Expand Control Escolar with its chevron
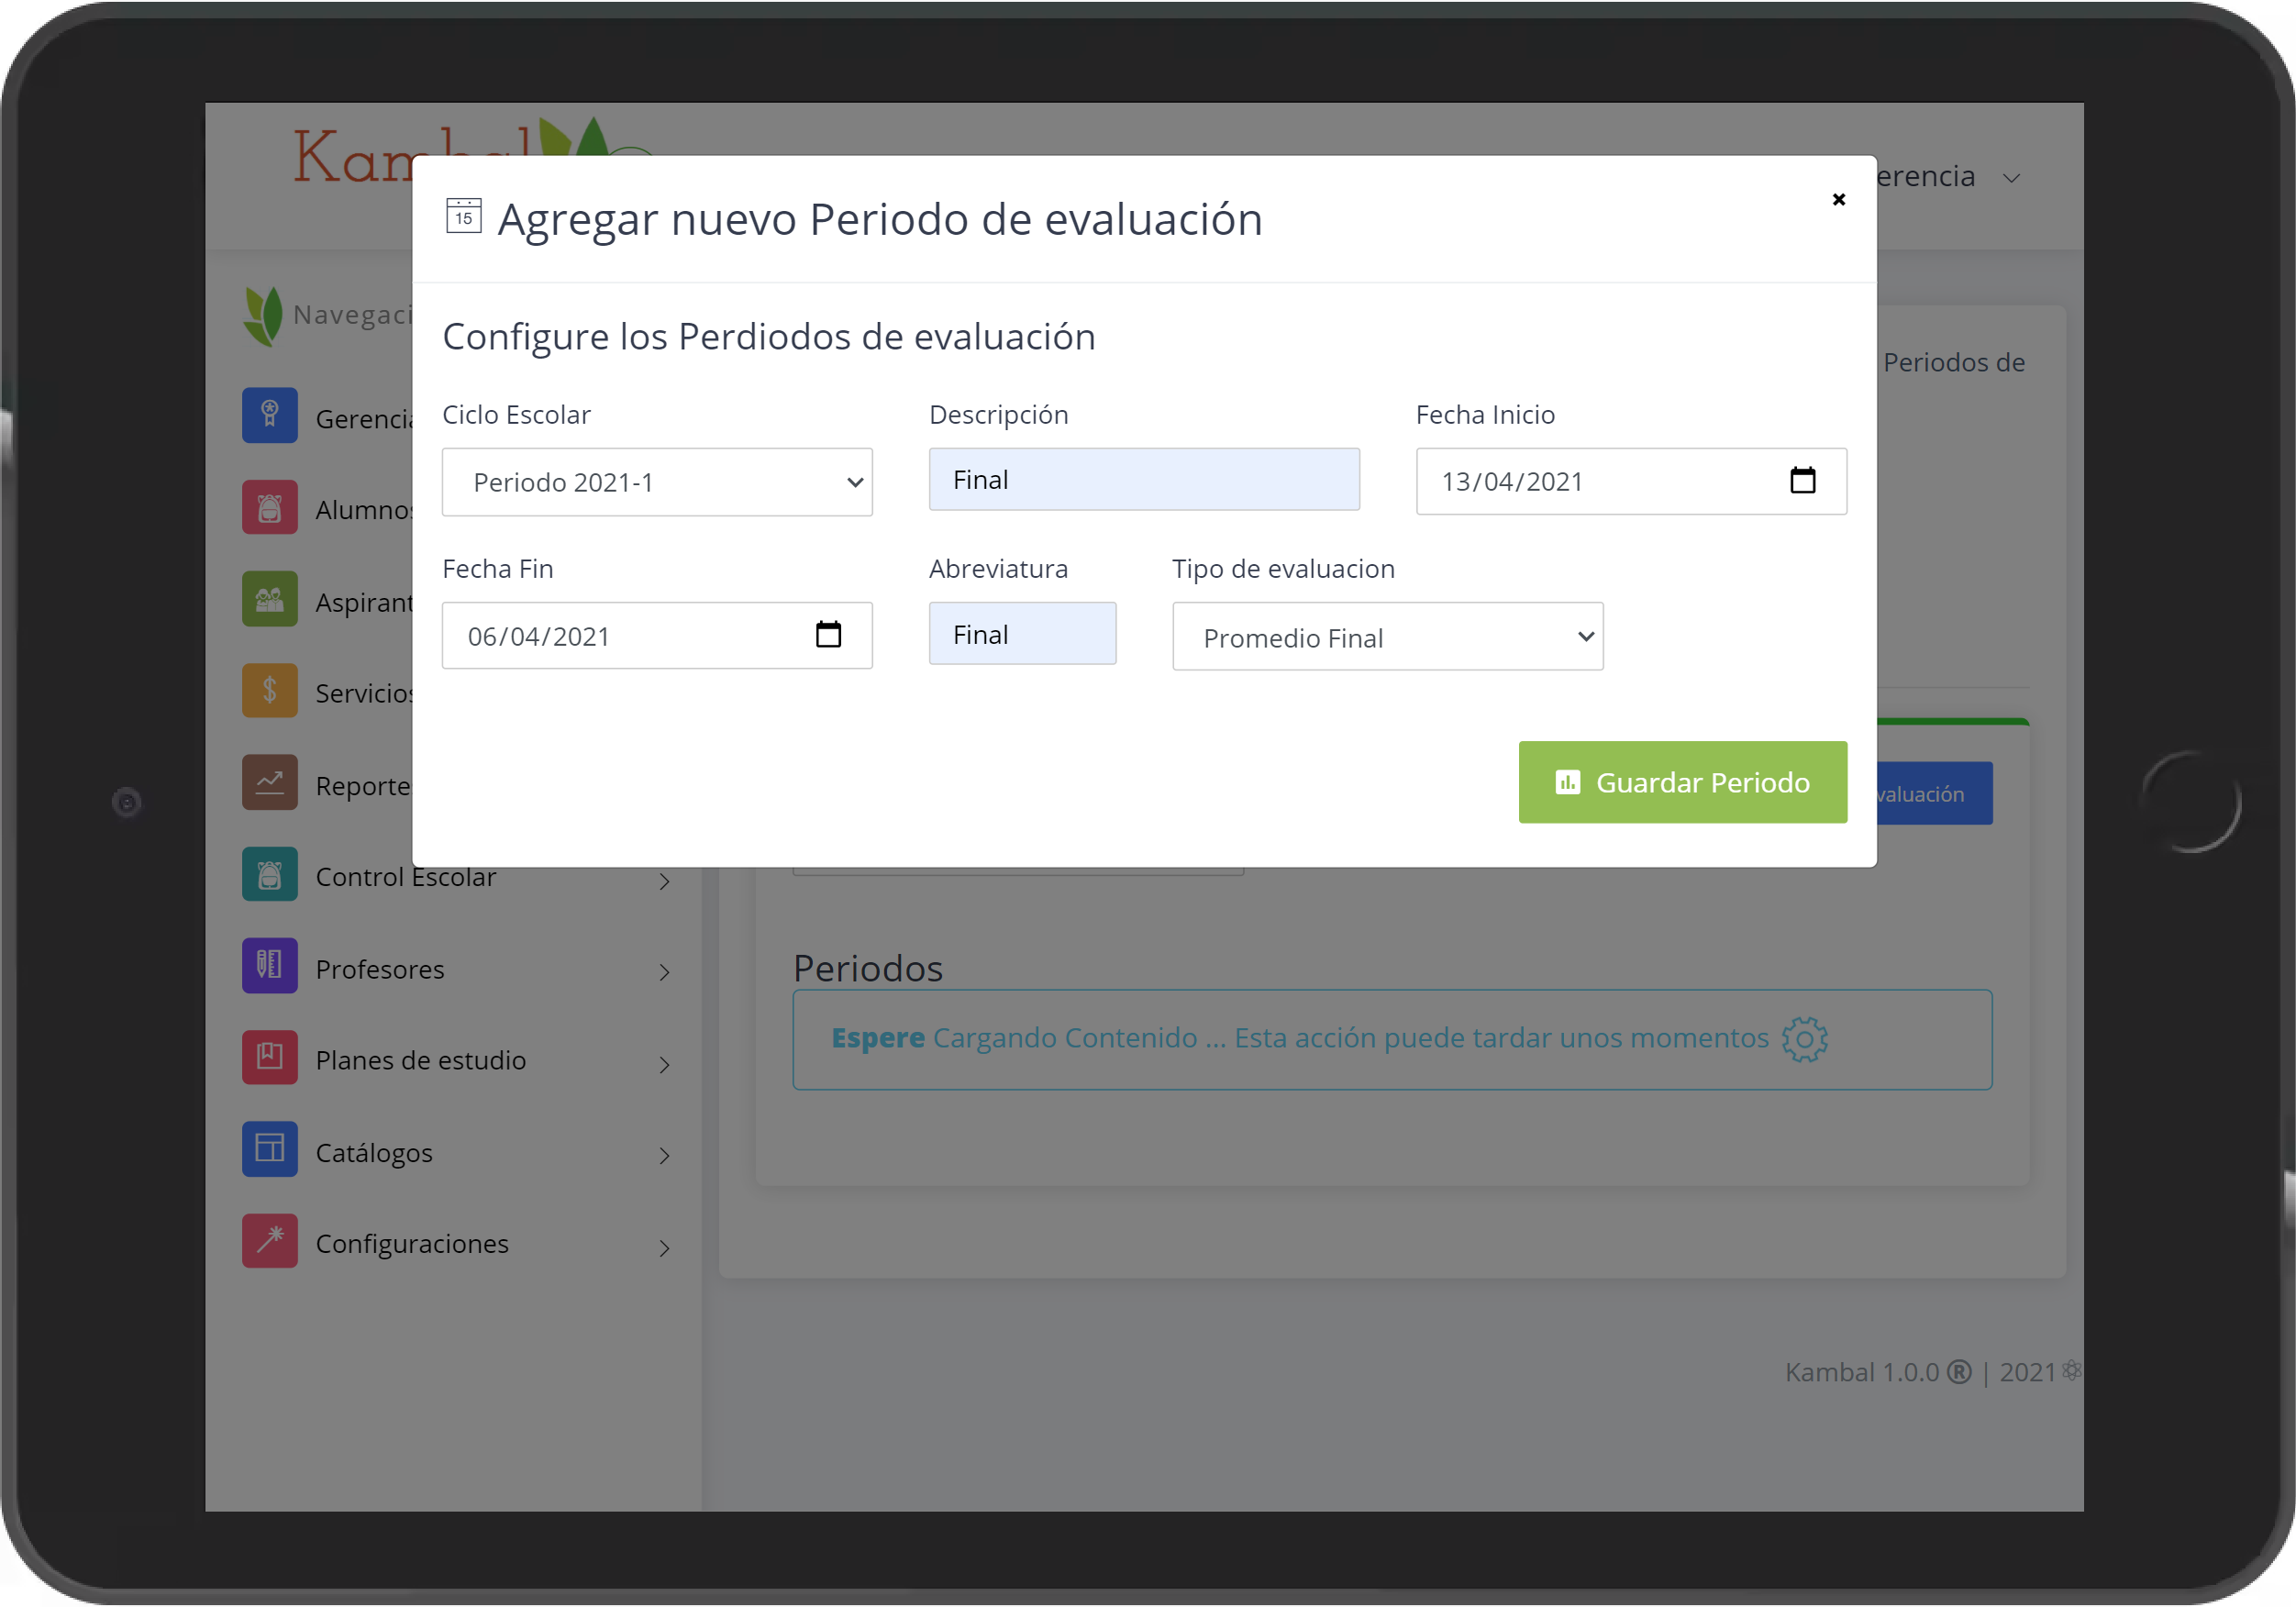The width and height of the screenshot is (2296, 1607). click(x=664, y=881)
